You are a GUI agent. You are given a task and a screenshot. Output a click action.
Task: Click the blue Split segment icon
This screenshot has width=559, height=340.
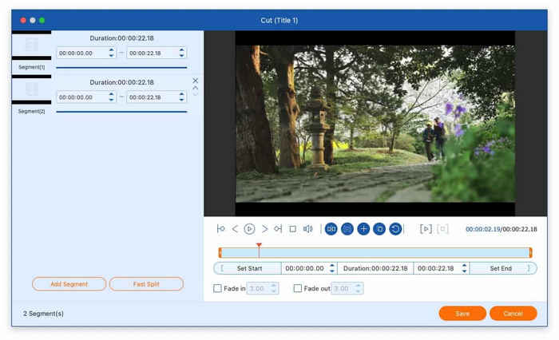pyautogui.click(x=331, y=229)
